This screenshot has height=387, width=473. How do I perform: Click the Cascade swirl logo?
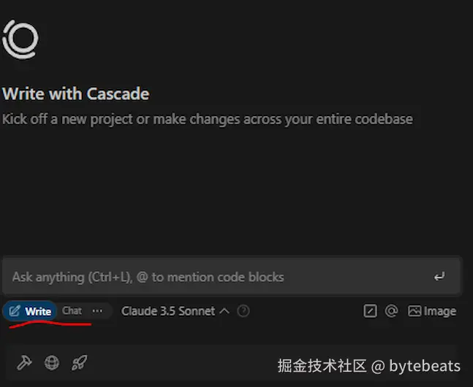20,39
